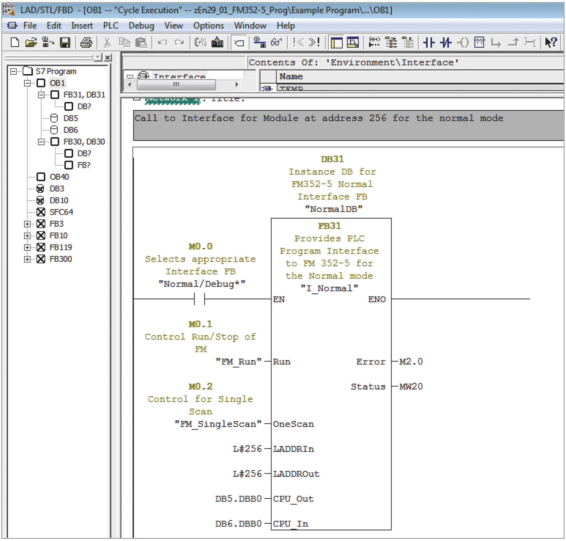Click the interface pane scroll right arrow
Viewport: 566px width, 541px height.
pos(237,85)
